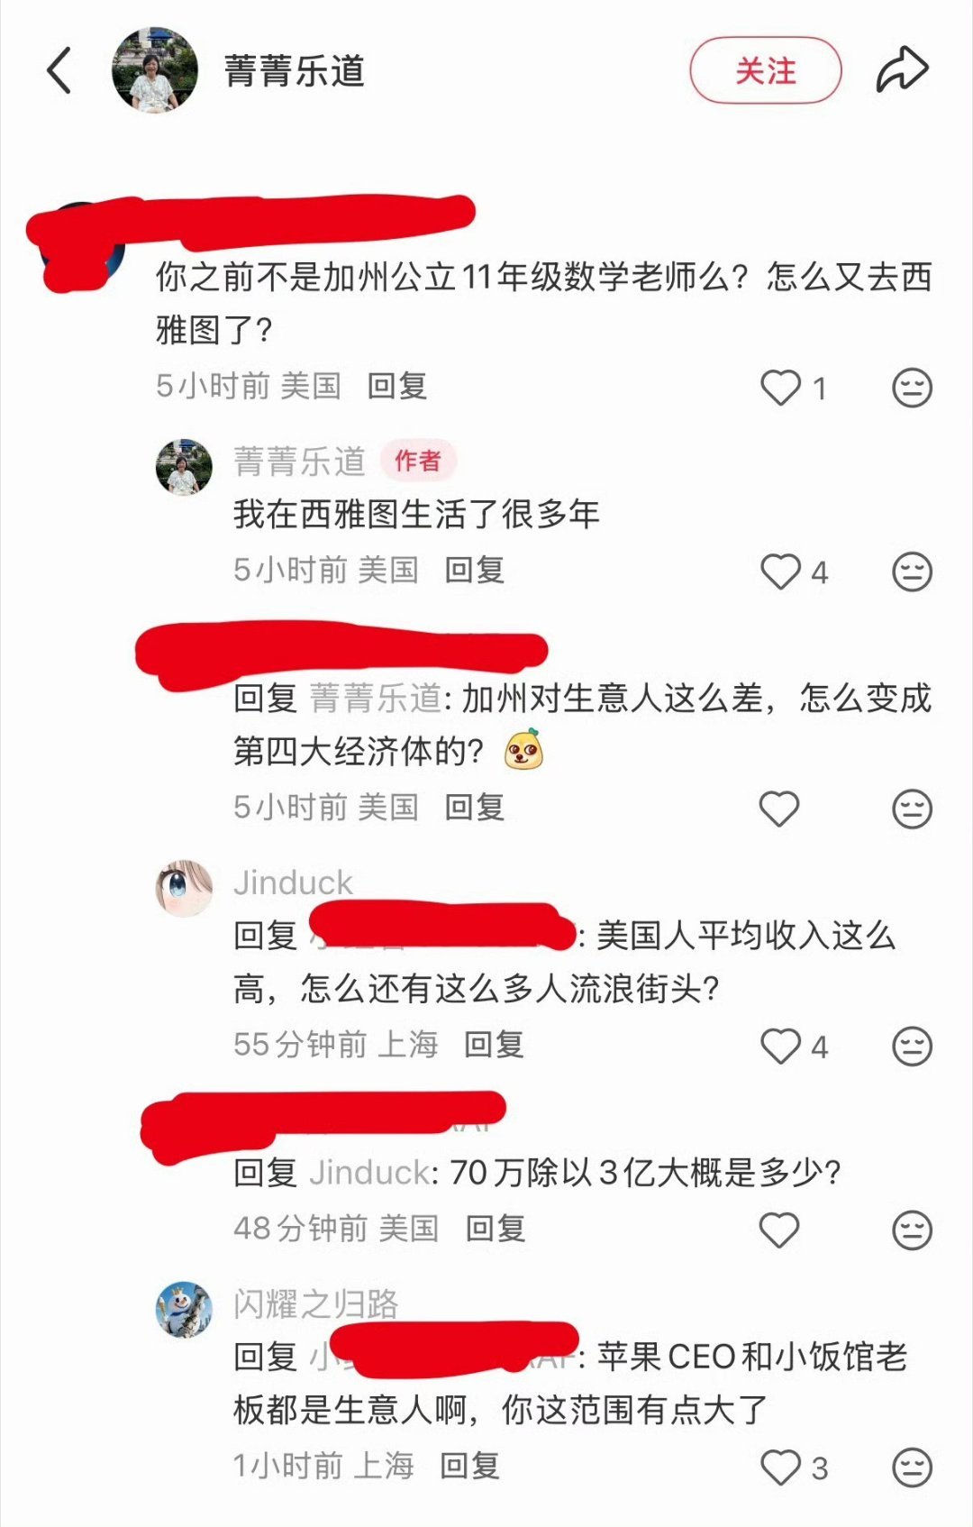Like the comment about 第四大经济体
973x1527 pixels.
pos(779,809)
